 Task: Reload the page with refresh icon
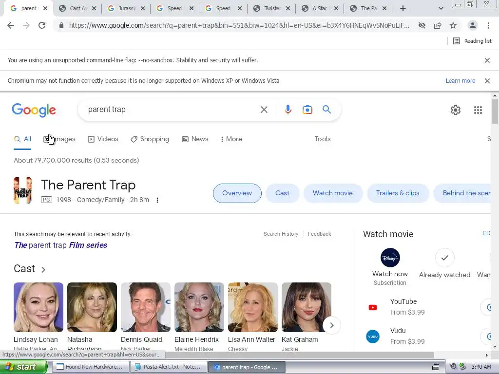click(42, 25)
